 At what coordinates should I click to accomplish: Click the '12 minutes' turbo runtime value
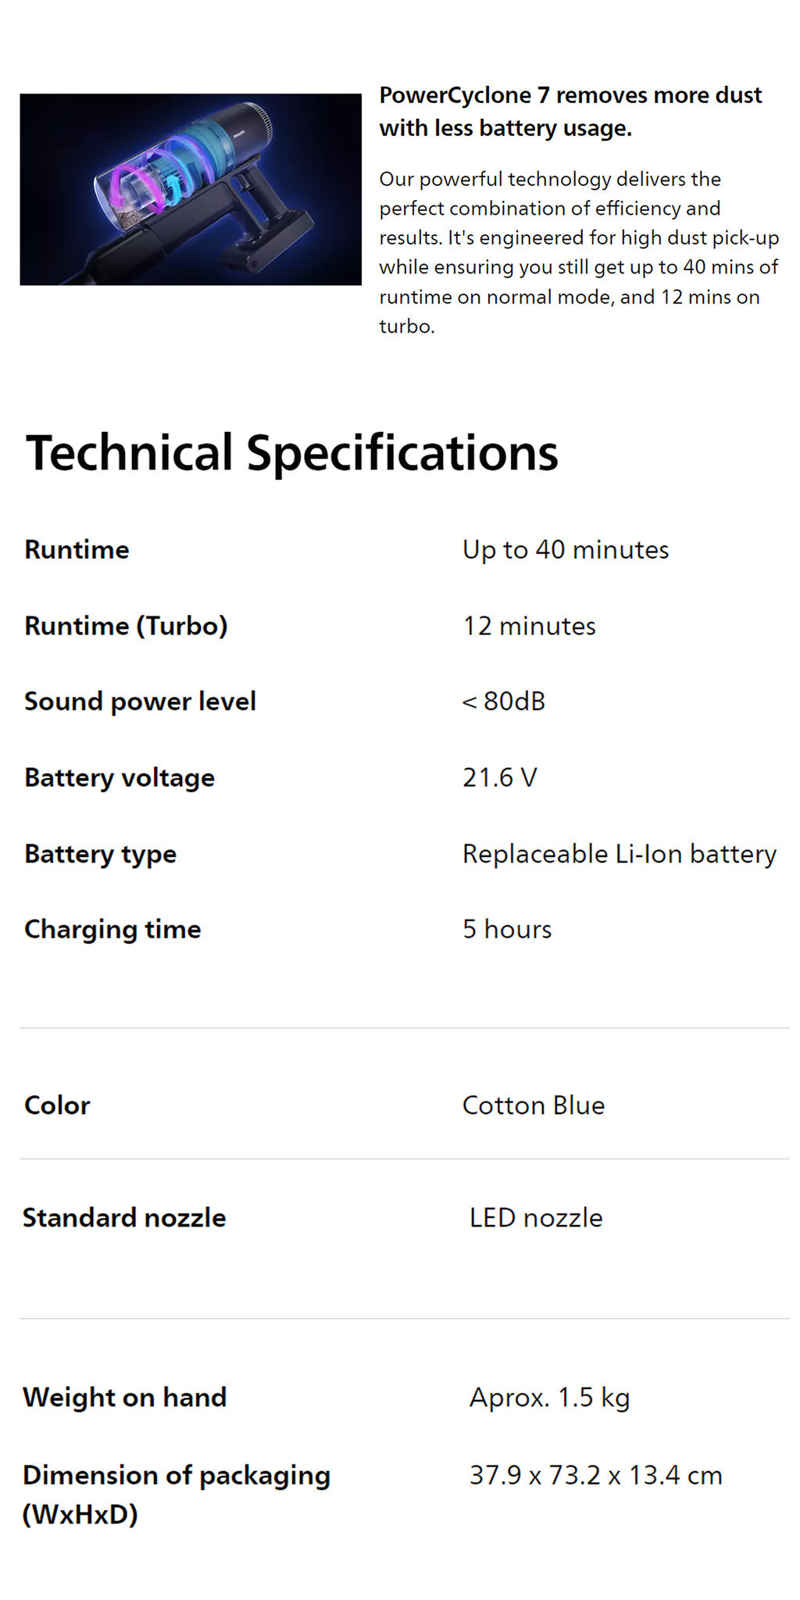529,626
